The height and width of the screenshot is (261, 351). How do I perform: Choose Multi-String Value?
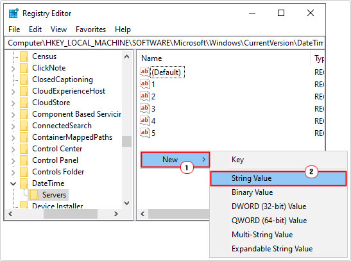(x=278, y=235)
